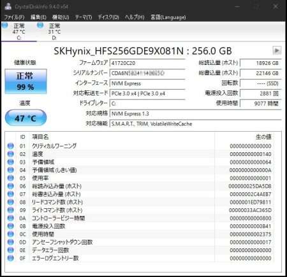This screenshot has height=277, width=287.
Task: Select the status circle of drive C:
Action: tap(4, 25)
